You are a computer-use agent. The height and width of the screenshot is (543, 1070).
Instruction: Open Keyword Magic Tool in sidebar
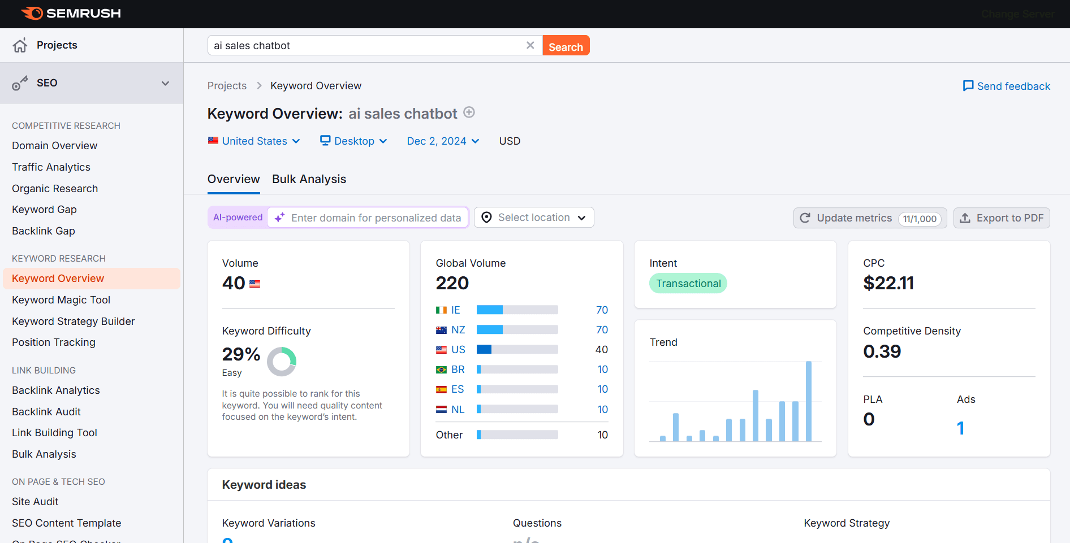click(61, 300)
